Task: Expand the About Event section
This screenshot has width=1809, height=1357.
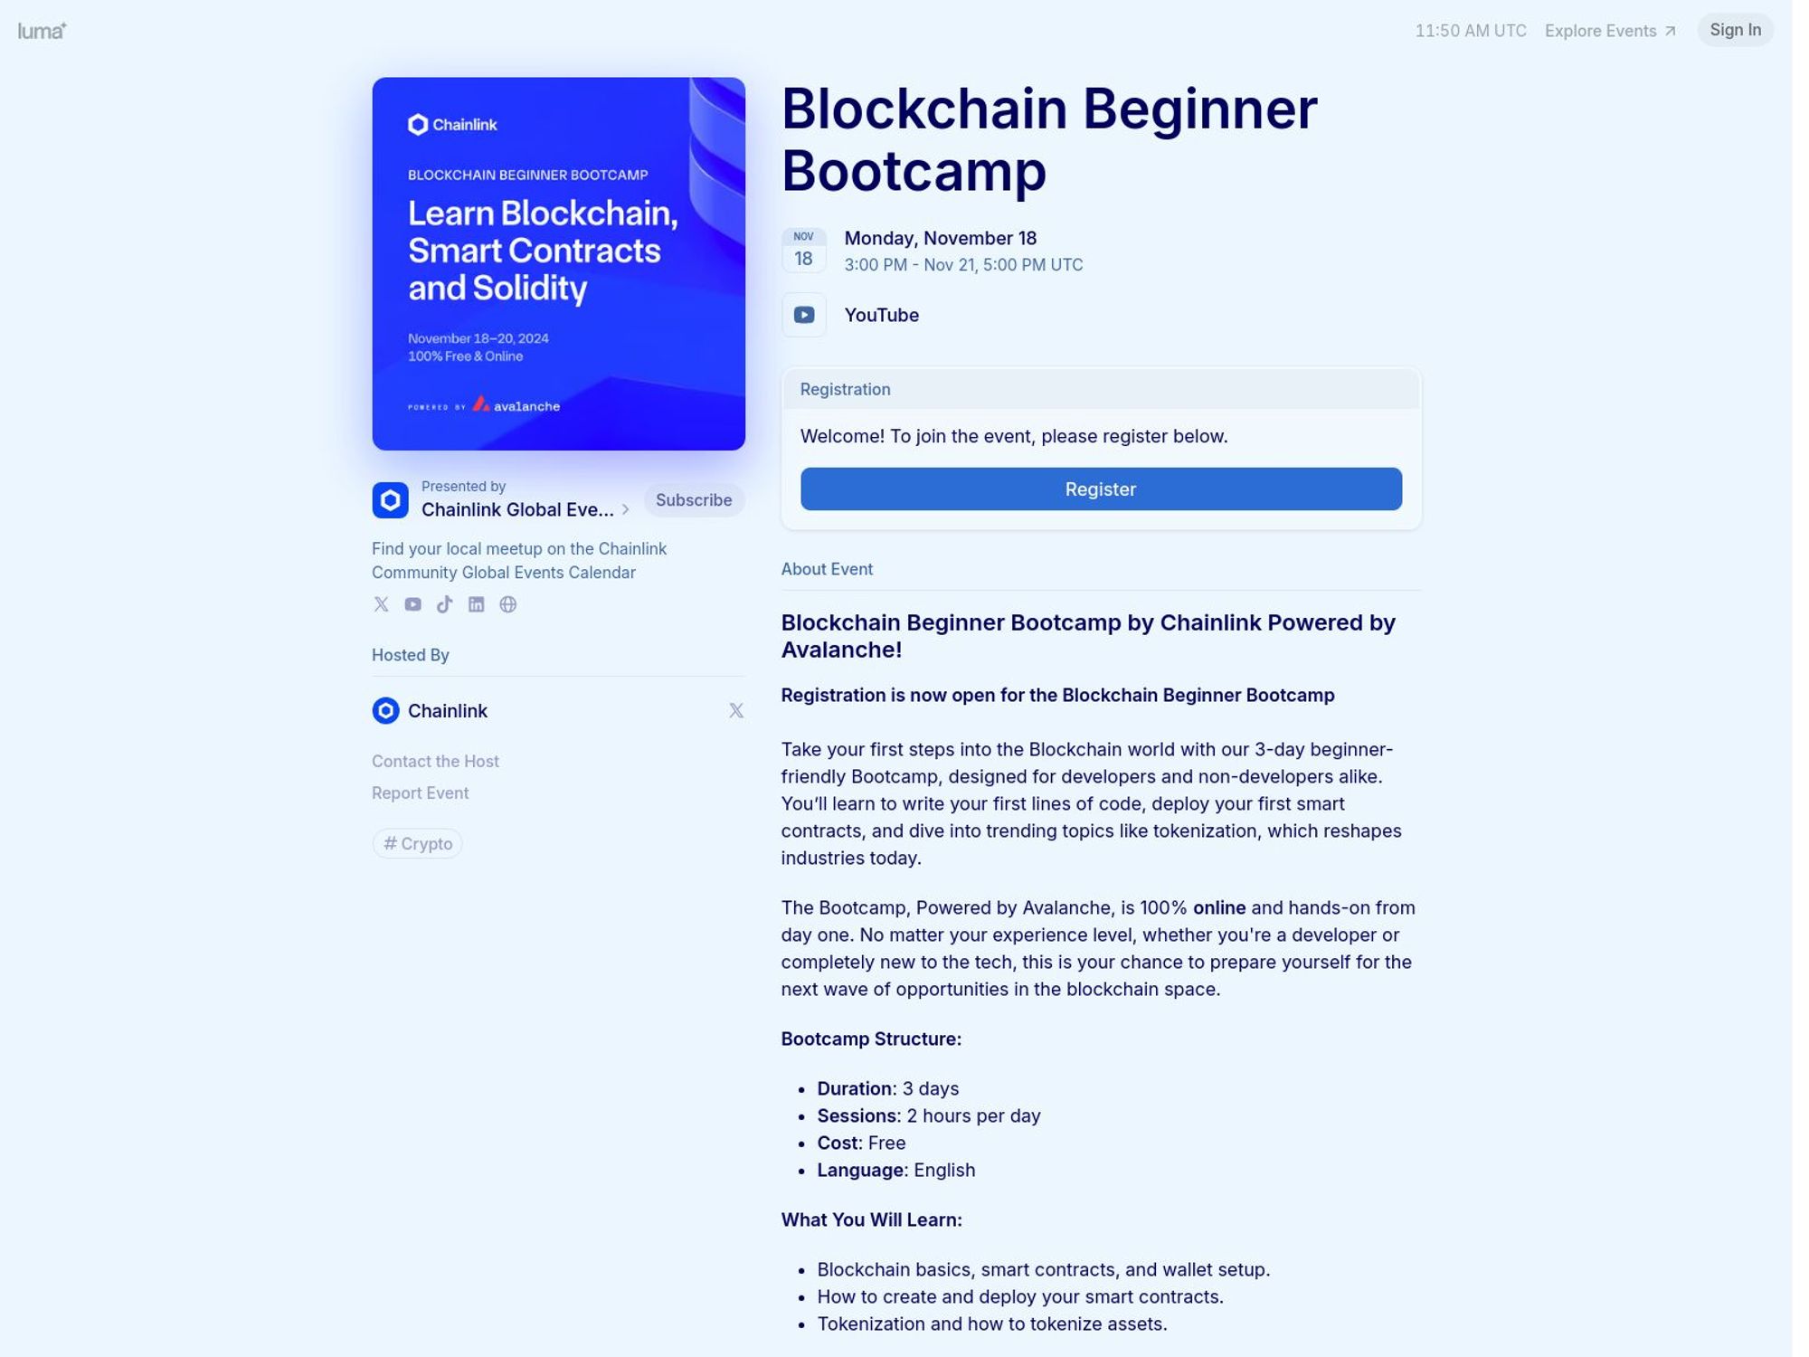Action: pyautogui.click(x=826, y=569)
